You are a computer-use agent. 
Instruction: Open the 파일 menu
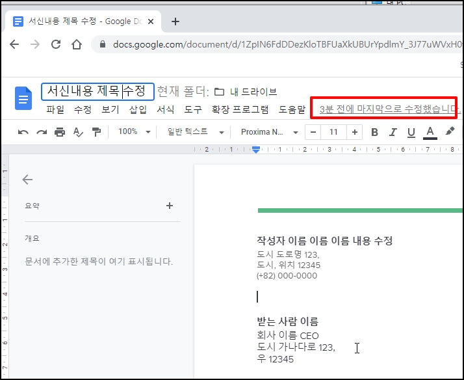tap(55, 109)
